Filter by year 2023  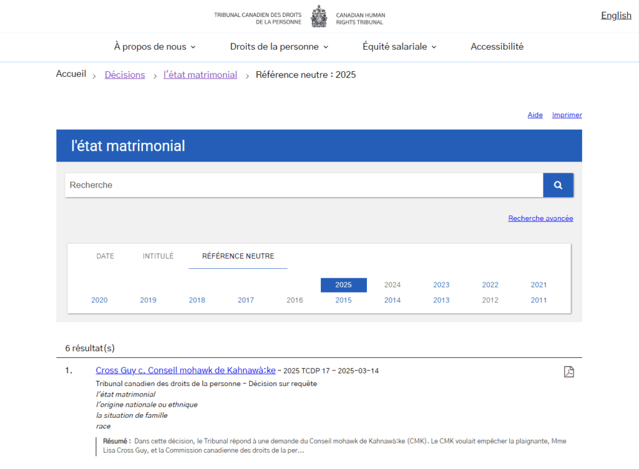coord(441,285)
